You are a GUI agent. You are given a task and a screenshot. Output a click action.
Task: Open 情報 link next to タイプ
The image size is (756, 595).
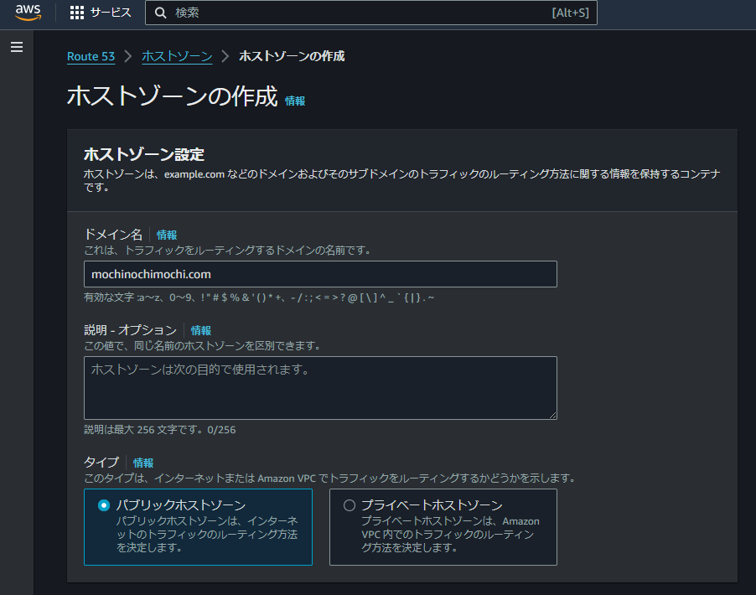click(x=142, y=463)
